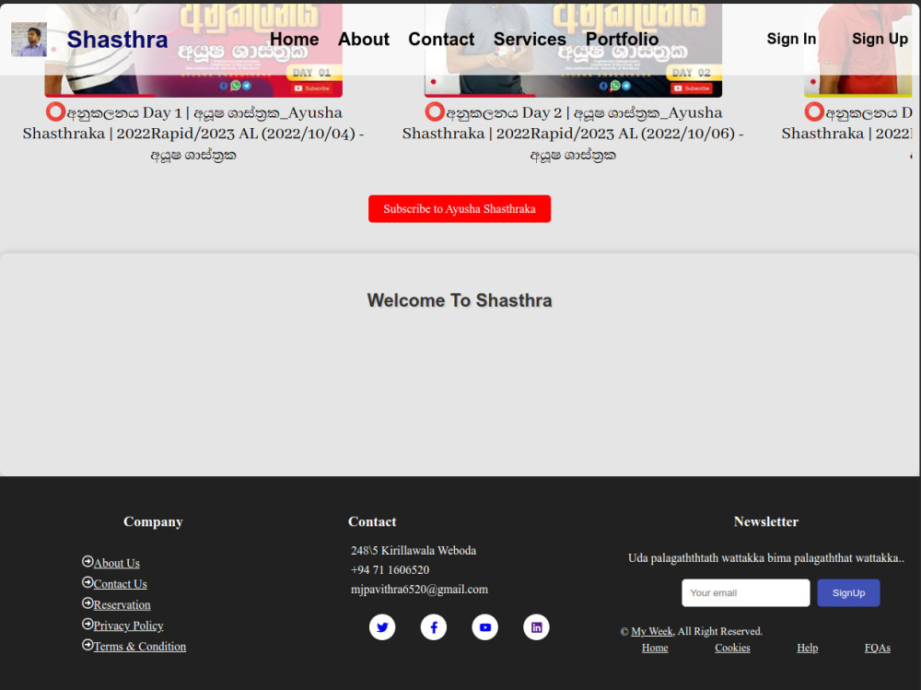
Task: Click arrow icon beside Contact Us
Action: [87, 582]
